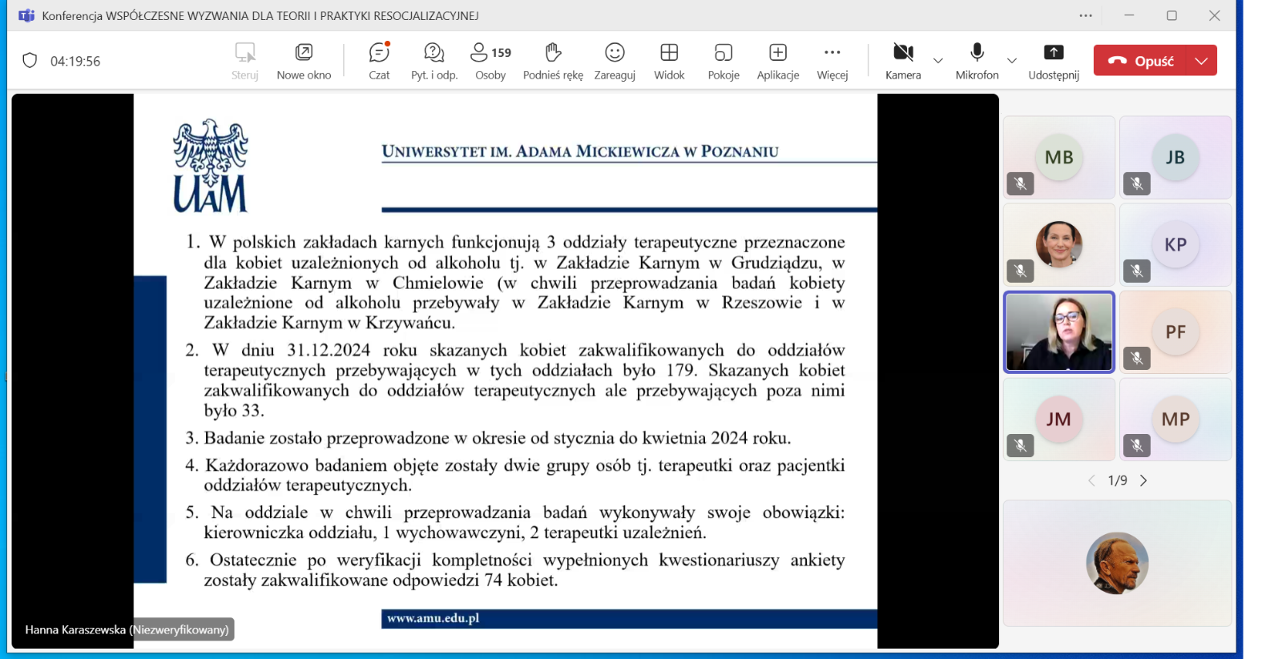The image size is (1282, 659).
Task: Go to next participants page arrow
Action: pyautogui.click(x=1143, y=480)
